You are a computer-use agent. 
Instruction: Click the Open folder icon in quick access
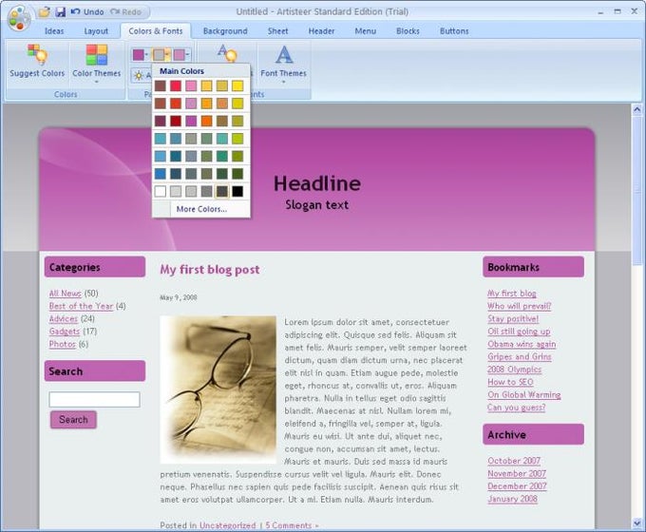(44, 12)
